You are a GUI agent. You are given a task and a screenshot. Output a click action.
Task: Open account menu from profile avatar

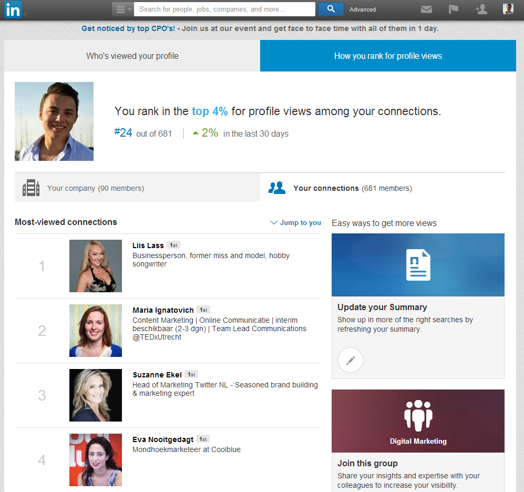point(508,9)
